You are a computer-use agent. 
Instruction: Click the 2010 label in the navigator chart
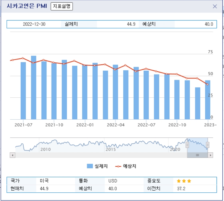point(46,149)
